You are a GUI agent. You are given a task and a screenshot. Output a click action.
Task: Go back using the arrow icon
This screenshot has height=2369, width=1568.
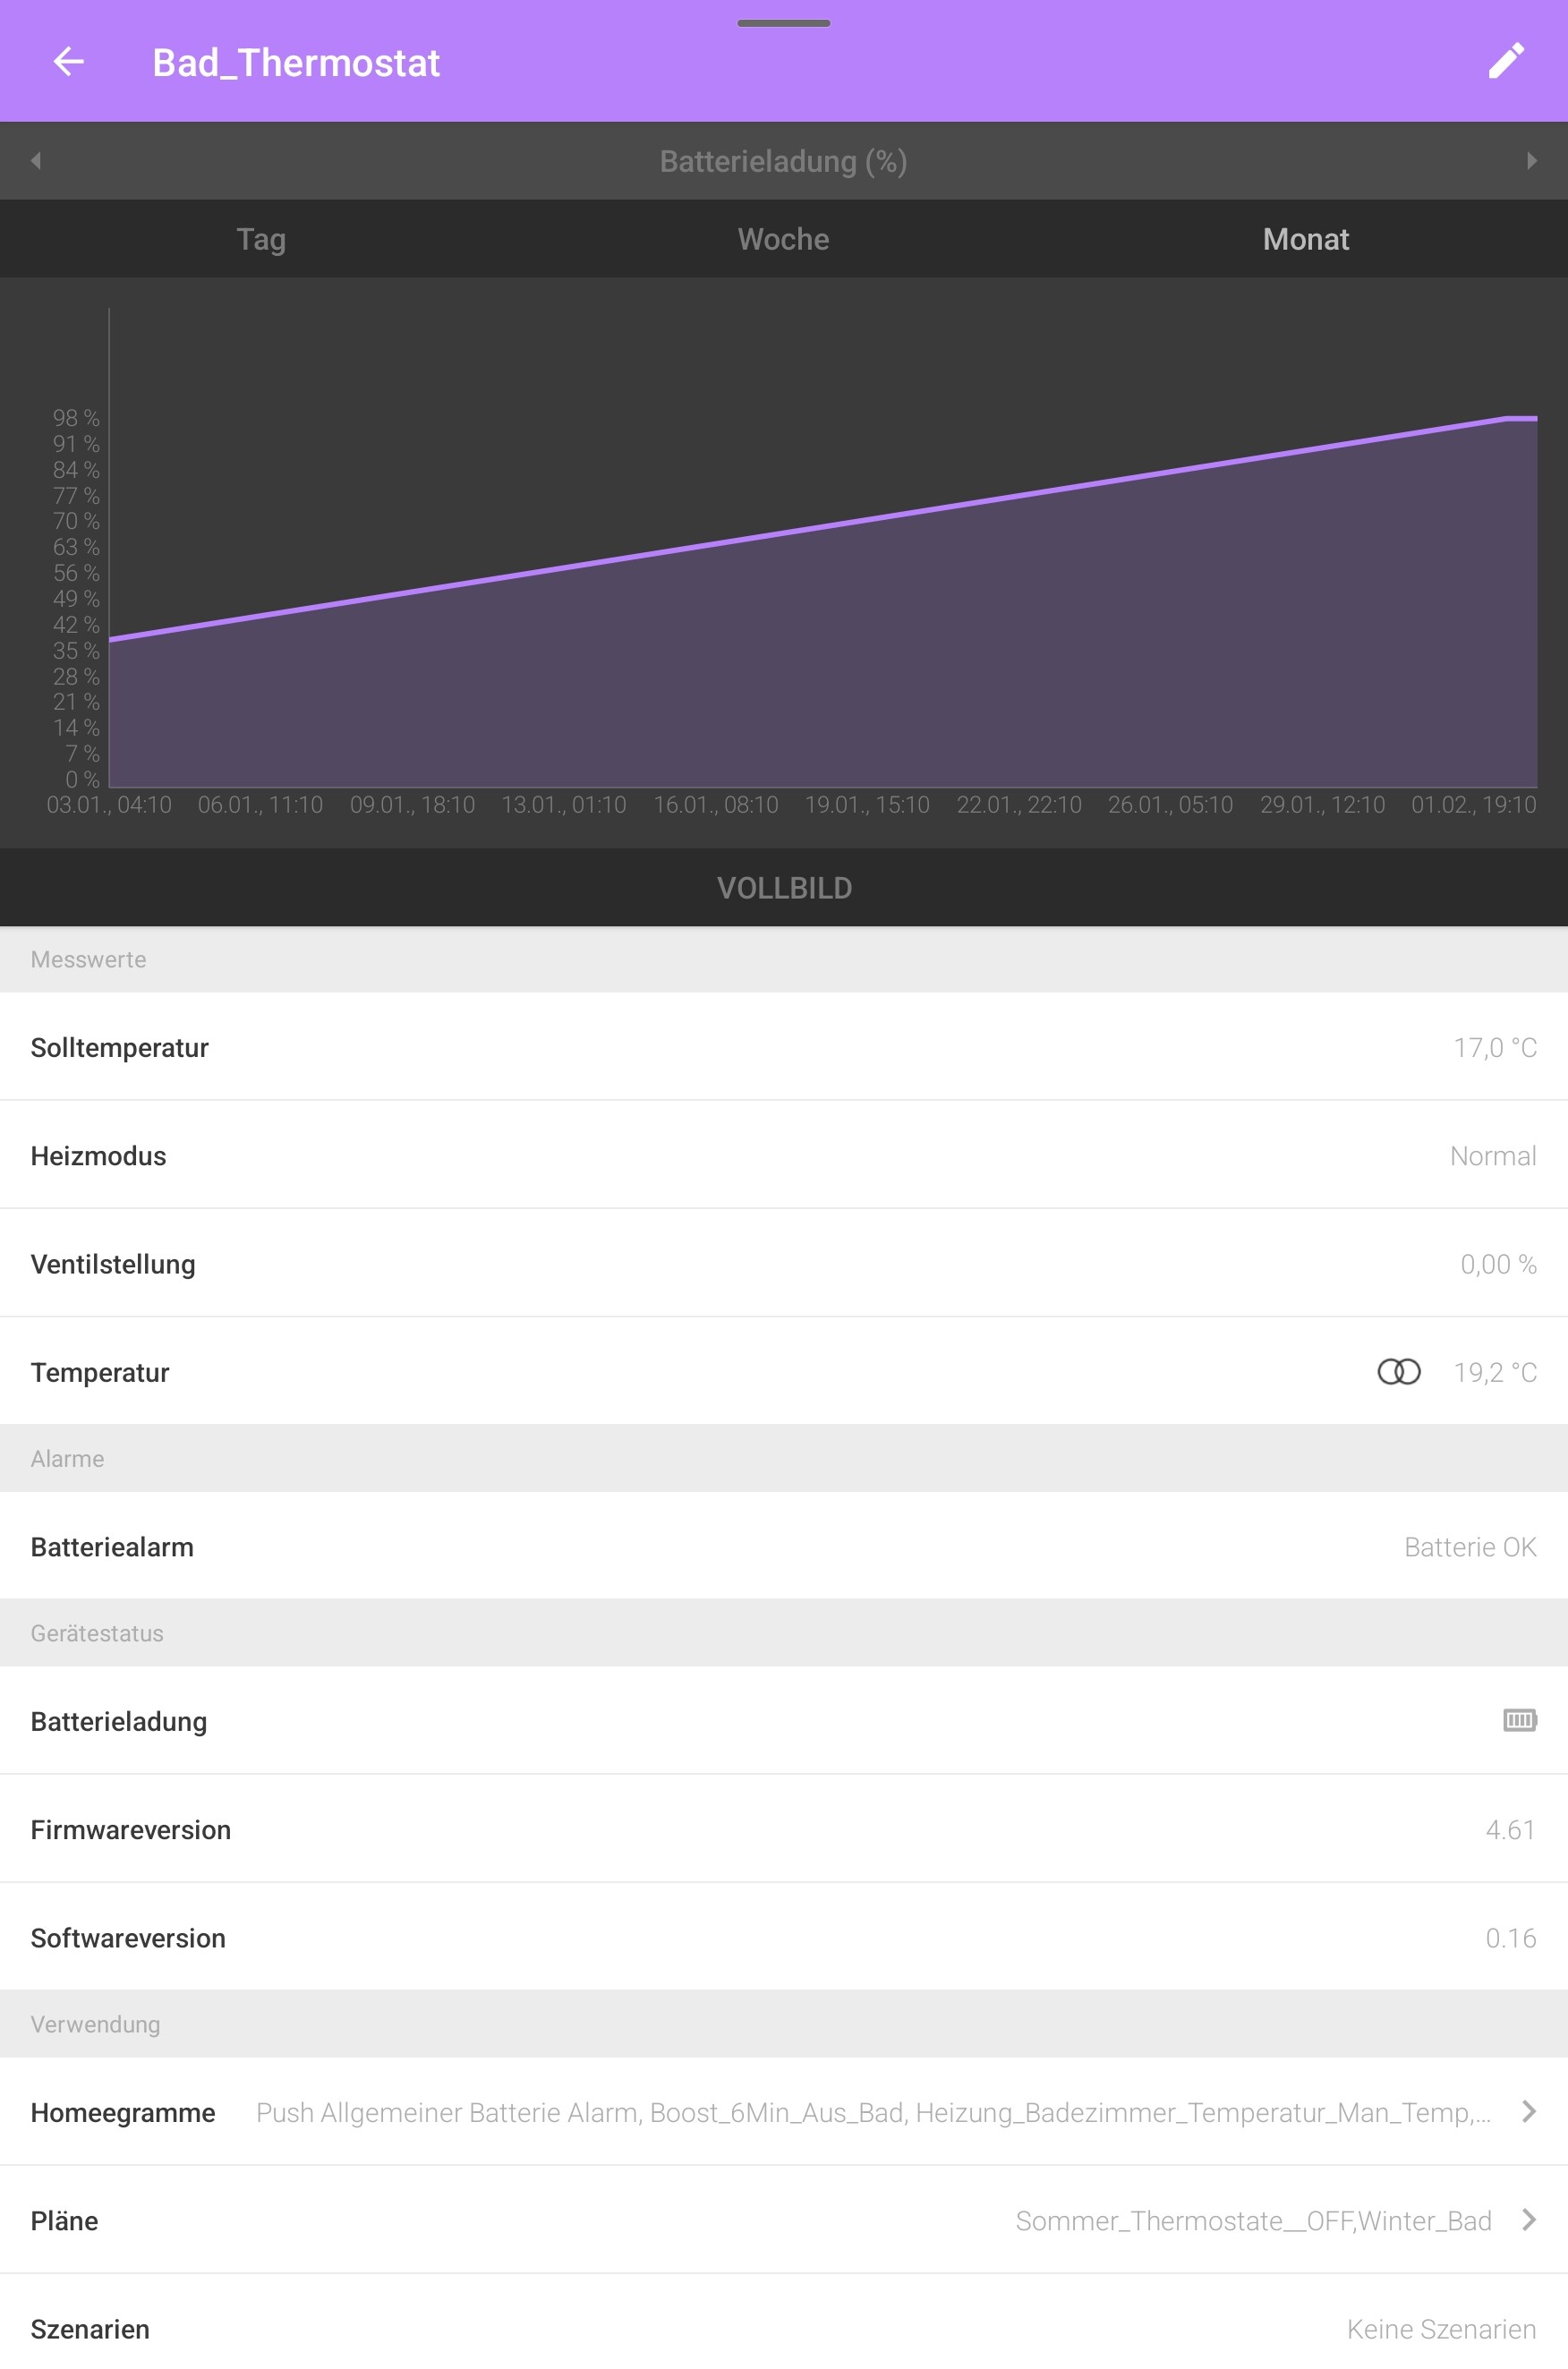click(x=68, y=62)
